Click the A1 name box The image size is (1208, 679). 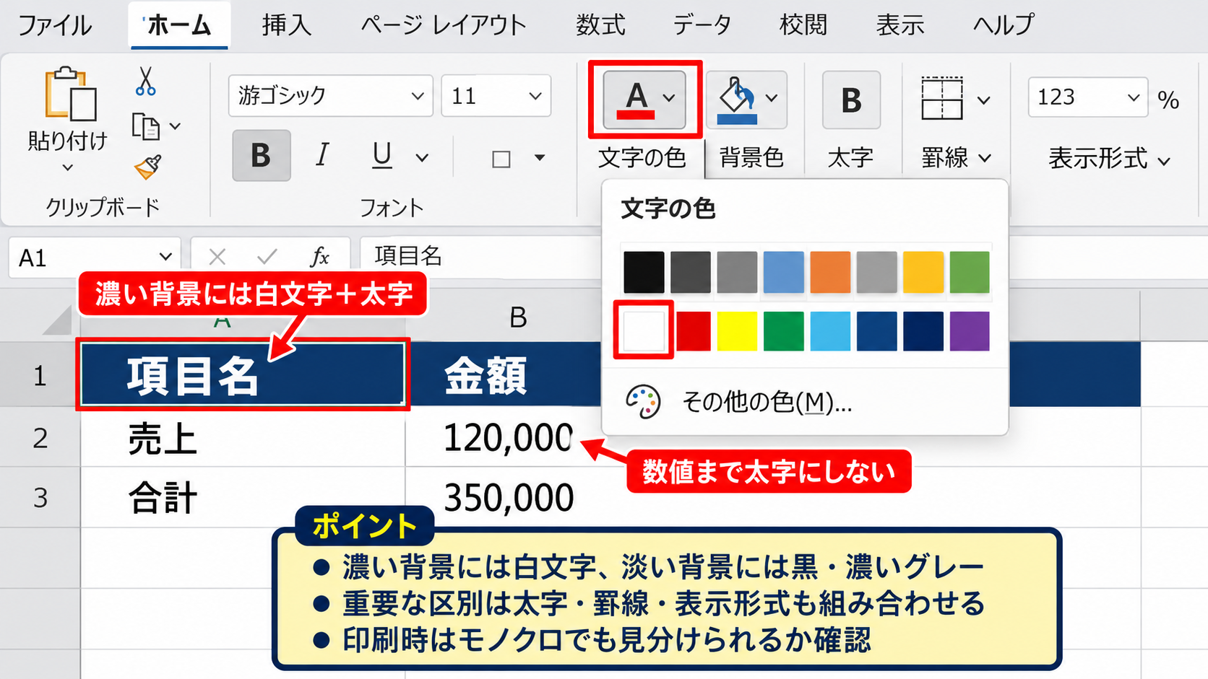click(x=95, y=257)
